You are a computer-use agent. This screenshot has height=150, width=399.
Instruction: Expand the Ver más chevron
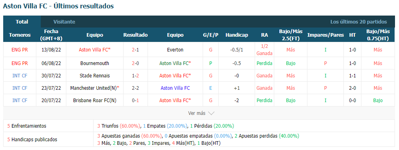211,113
